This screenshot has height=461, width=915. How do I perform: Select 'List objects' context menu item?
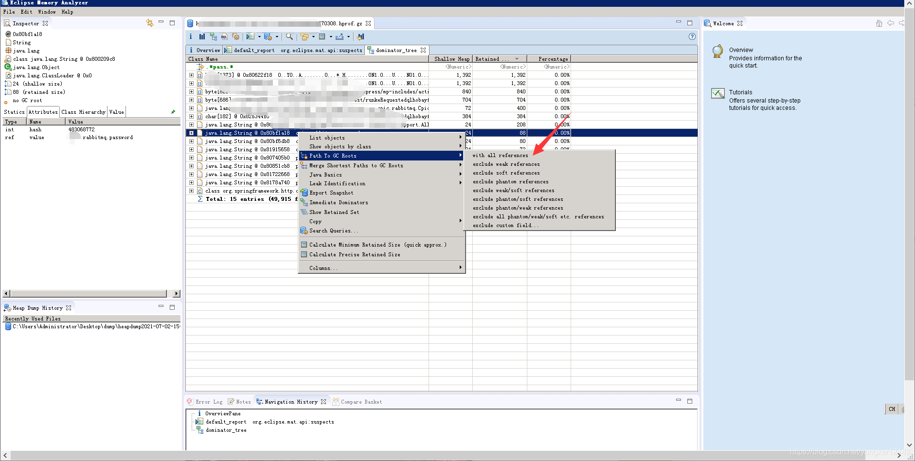point(381,138)
